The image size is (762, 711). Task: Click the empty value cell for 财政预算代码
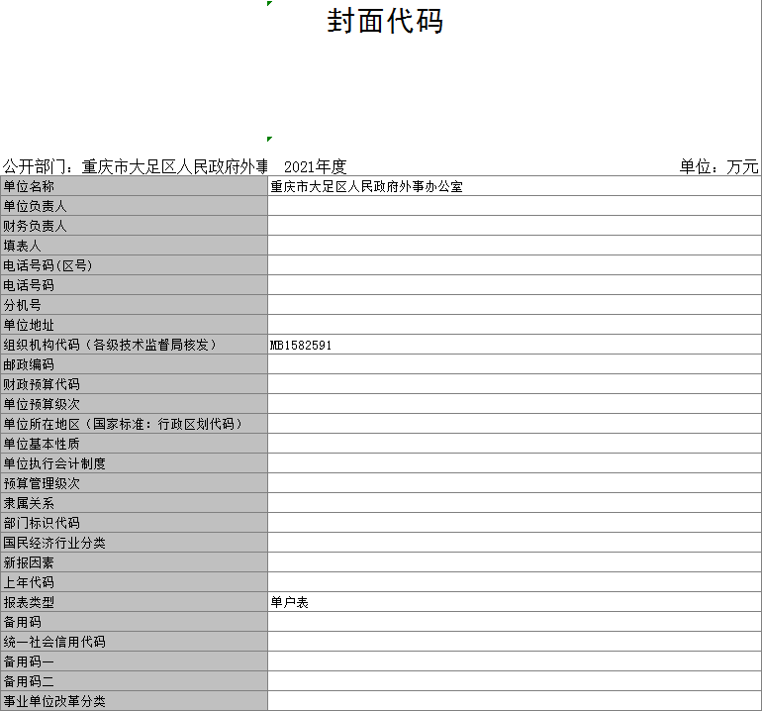pyautogui.click(x=515, y=384)
